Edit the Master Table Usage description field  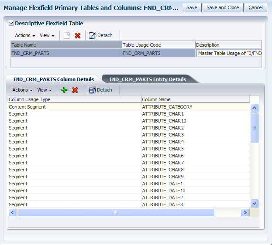pyautogui.click(x=229, y=53)
